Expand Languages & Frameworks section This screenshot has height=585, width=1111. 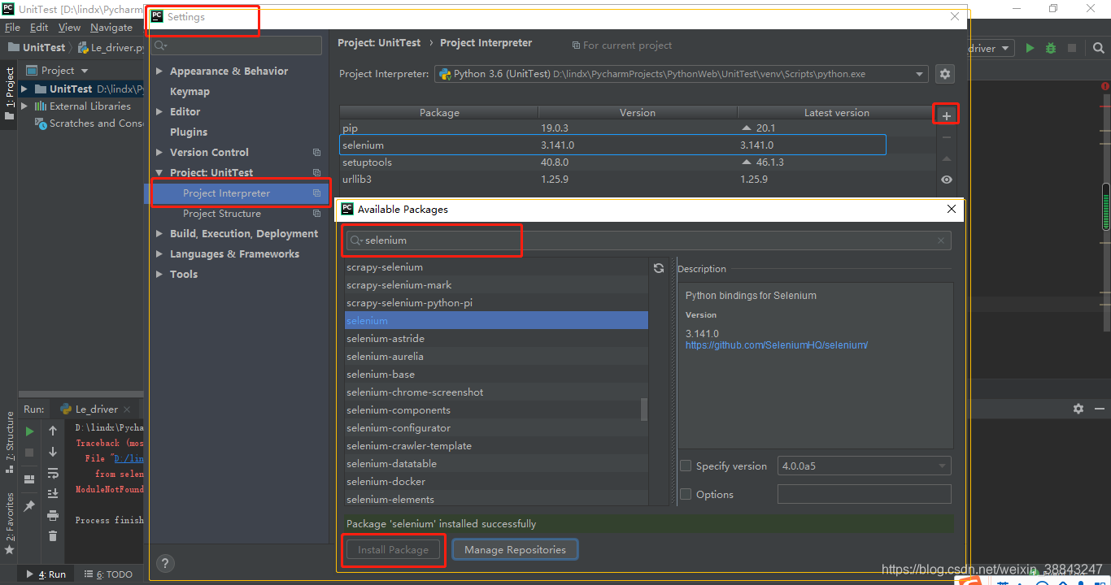click(159, 254)
